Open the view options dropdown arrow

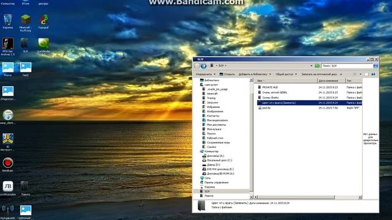click(360, 75)
